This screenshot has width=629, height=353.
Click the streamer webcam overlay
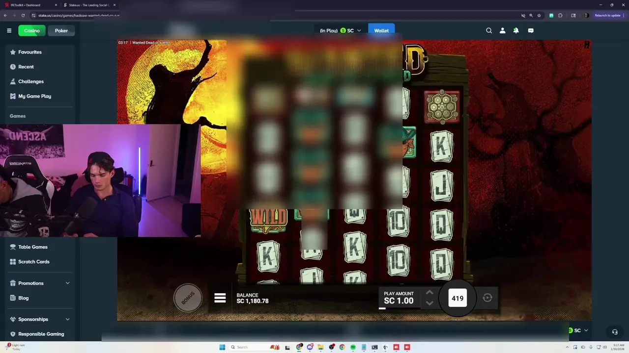[100, 180]
